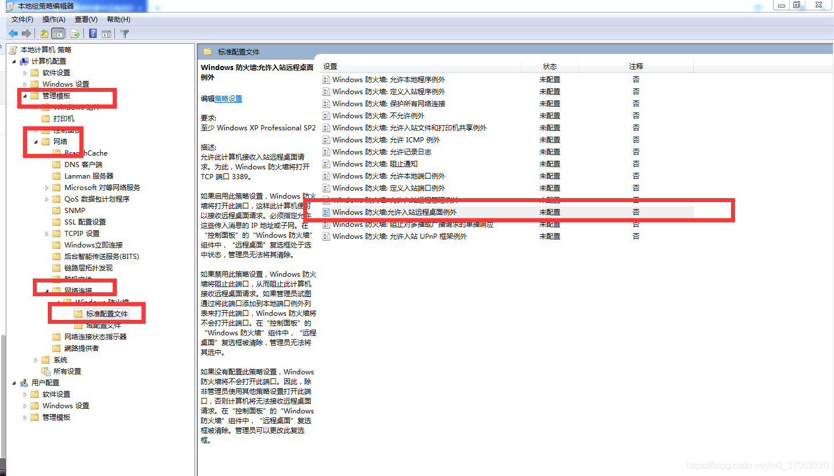Select BranchCache in the tree

coord(86,153)
